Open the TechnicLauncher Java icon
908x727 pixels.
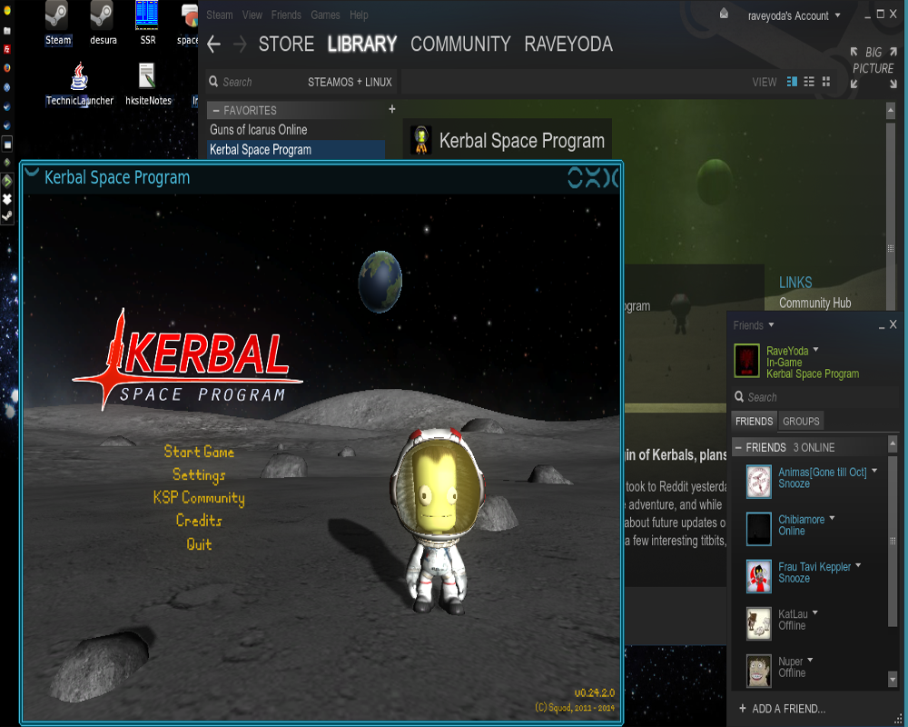click(x=79, y=76)
